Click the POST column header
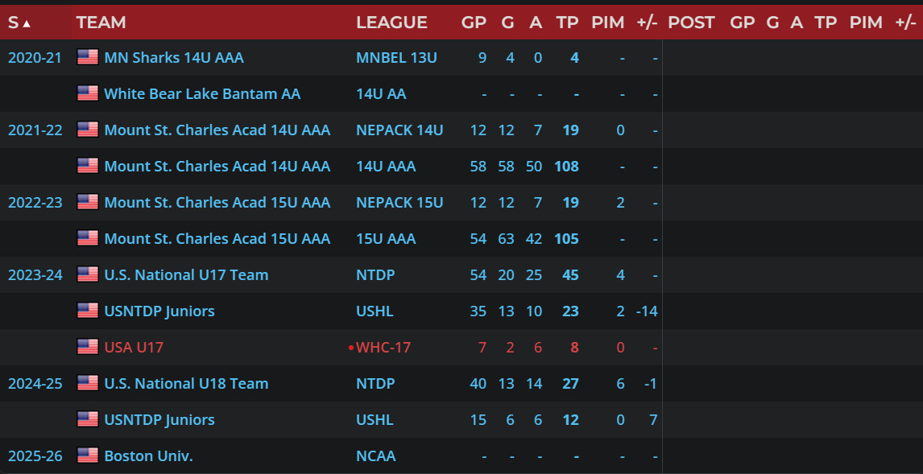This screenshot has height=474, width=923. pyautogui.click(x=691, y=23)
